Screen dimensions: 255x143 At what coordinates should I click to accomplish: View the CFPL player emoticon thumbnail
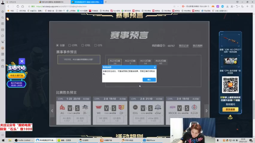pyautogui.click(x=230, y=61)
